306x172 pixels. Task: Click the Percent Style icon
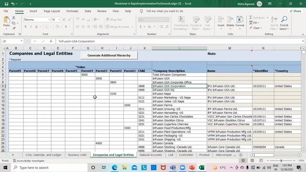[x=149, y=27]
